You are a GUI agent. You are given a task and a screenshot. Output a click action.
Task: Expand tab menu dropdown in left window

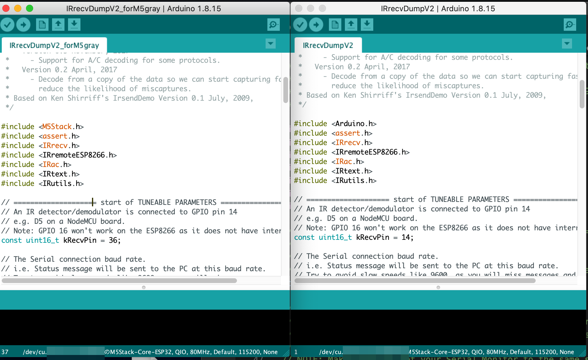(271, 44)
